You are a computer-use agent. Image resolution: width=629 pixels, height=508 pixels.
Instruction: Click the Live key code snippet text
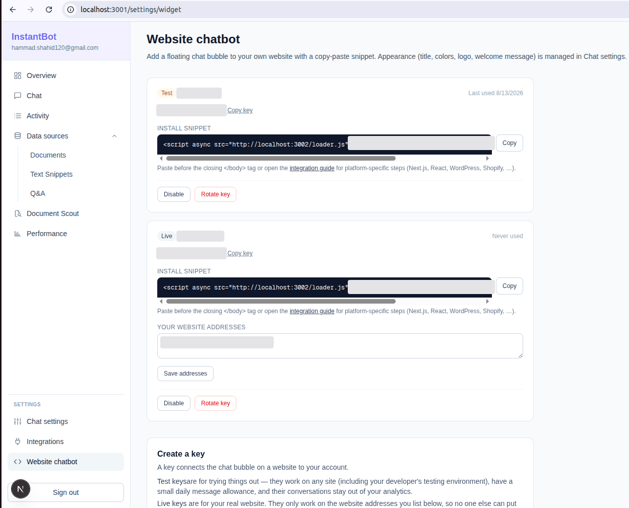(x=256, y=287)
